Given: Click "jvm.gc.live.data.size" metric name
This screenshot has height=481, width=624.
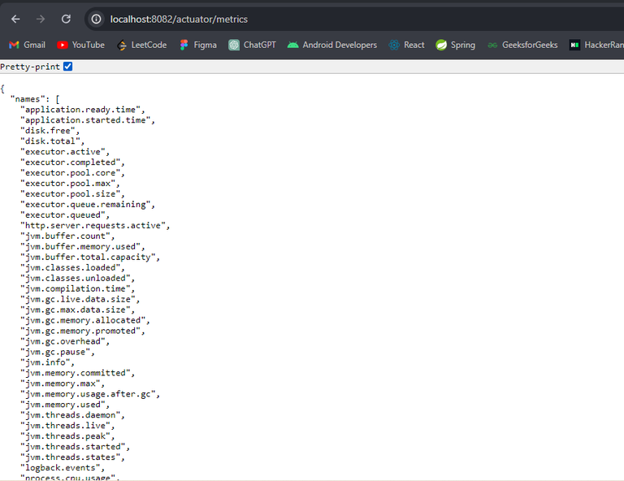Looking at the screenshot, I should 78,300.
